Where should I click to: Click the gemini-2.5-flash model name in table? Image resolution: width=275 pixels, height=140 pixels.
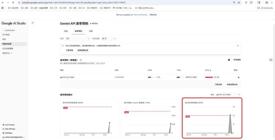tap(67, 77)
